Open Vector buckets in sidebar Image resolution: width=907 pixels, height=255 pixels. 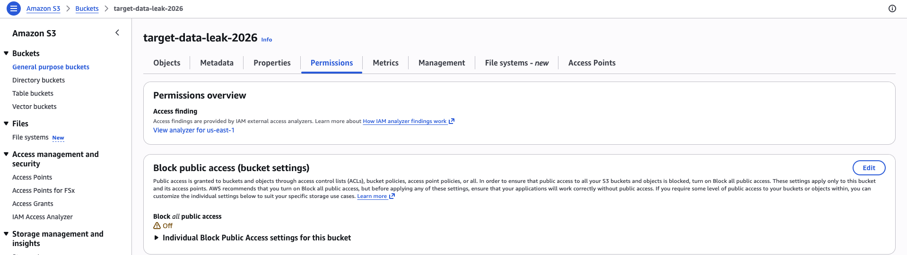[34, 107]
